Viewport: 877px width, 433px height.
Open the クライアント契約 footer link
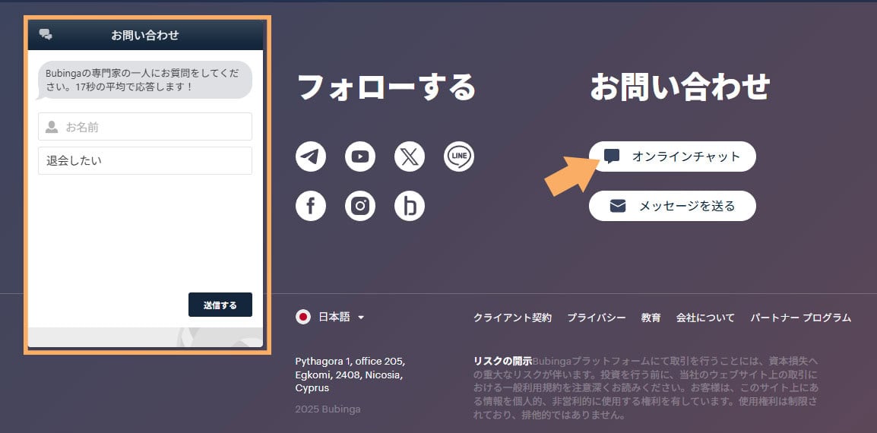(512, 318)
